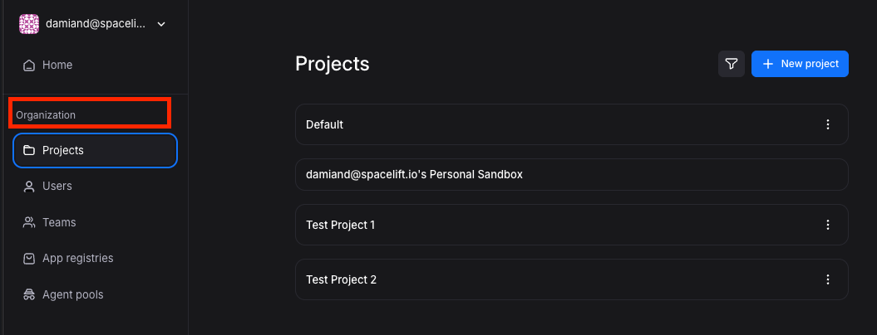
Task: Click the Agent pools icon
Action: [29, 295]
